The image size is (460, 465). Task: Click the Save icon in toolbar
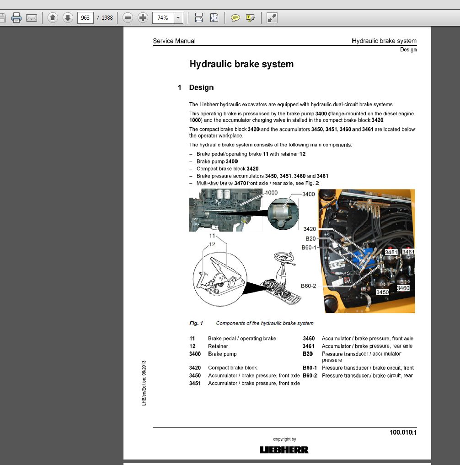click(2, 18)
